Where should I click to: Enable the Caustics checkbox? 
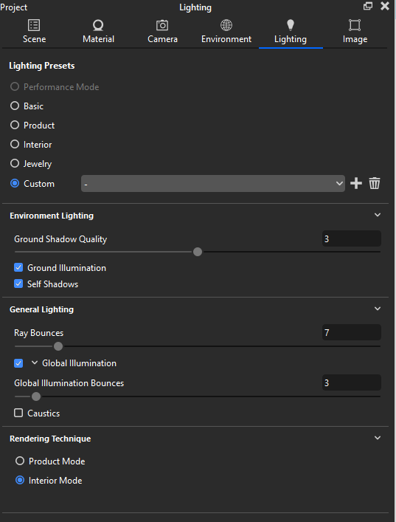click(18, 413)
